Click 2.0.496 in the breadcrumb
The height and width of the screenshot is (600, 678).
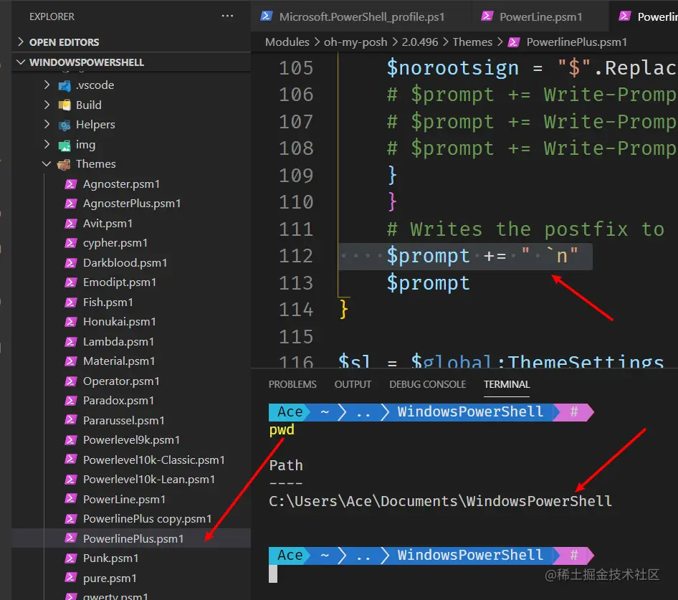pyautogui.click(x=419, y=42)
